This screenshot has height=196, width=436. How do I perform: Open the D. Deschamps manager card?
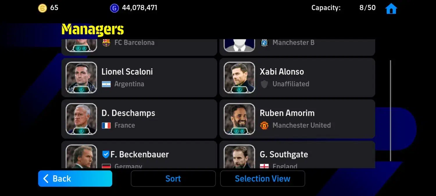(x=139, y=119)
